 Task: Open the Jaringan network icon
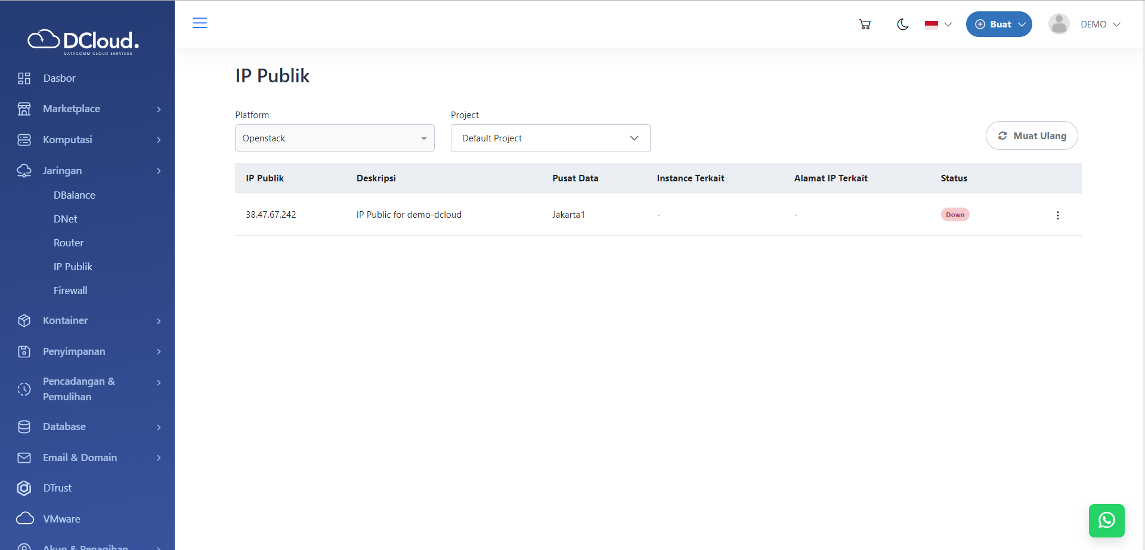click(x=24, y=171)
